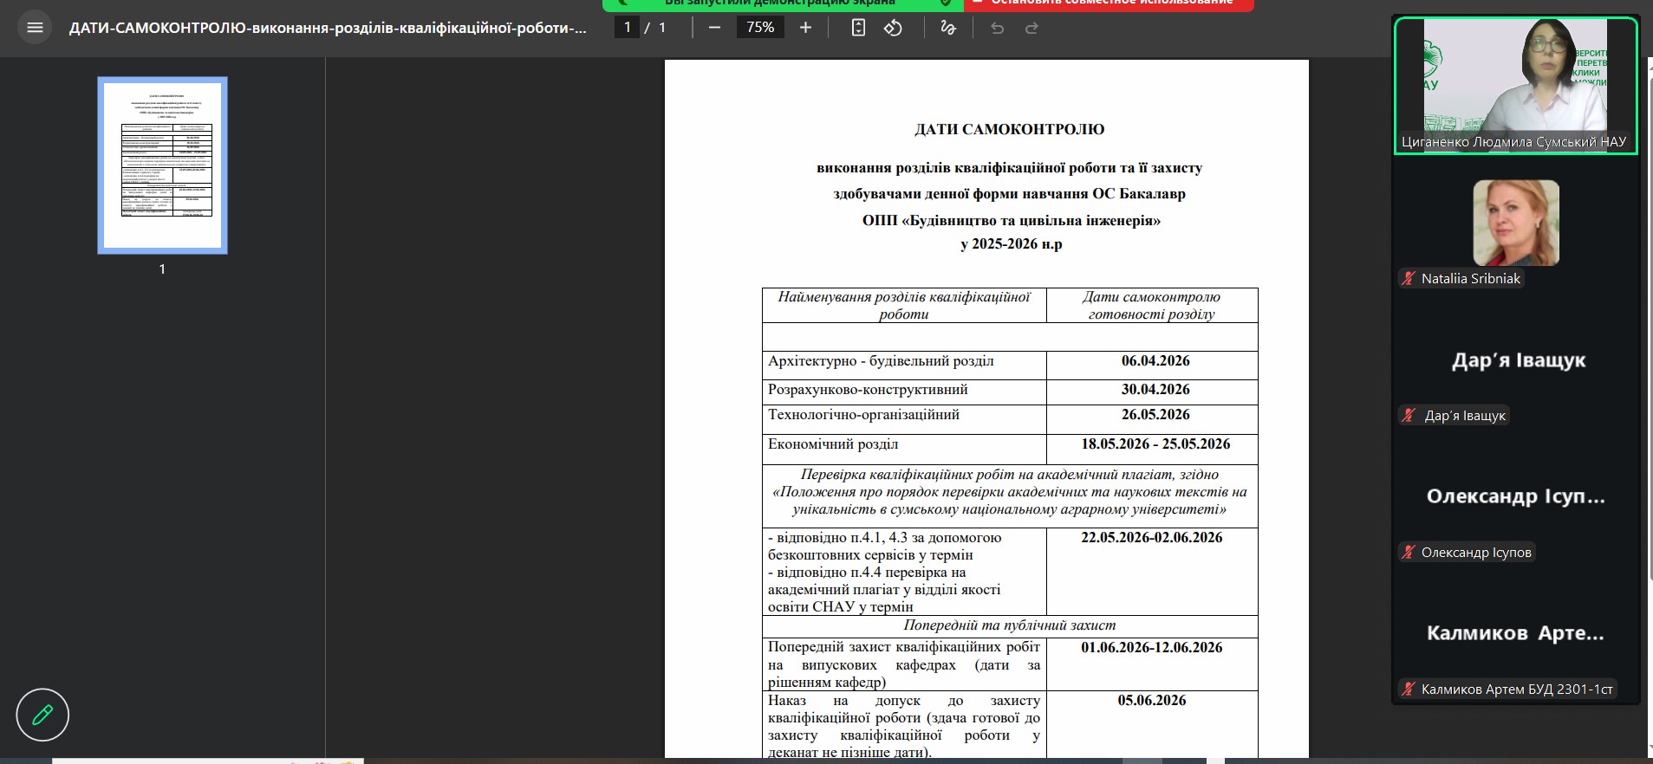
Task: Open the PDF sidebar hamburger menu
Action: pyautogui.click(x=35, y=28)
